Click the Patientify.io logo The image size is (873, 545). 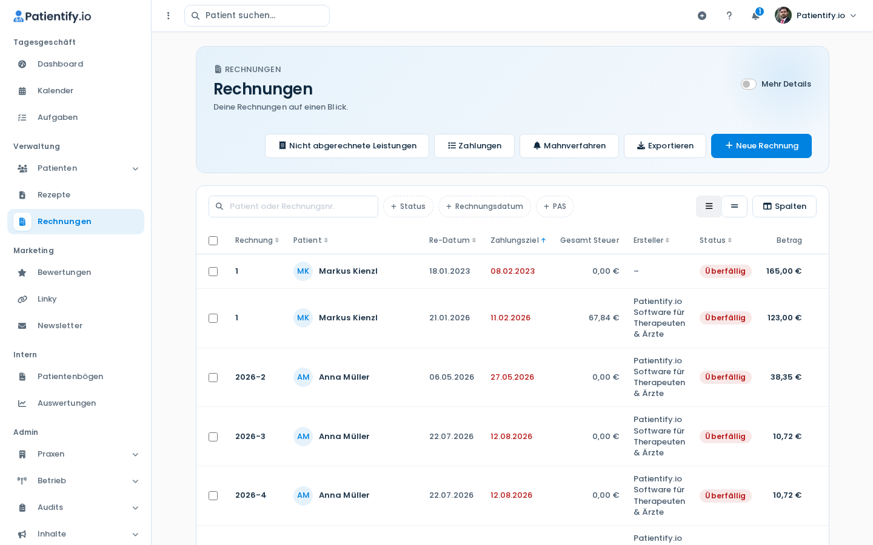52,16
